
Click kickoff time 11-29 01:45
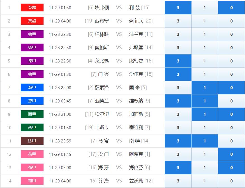[60, 154]
